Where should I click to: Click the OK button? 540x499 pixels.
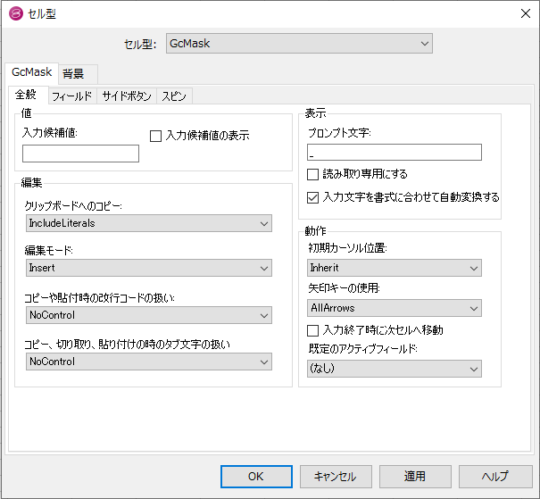(x=256, y=477)
